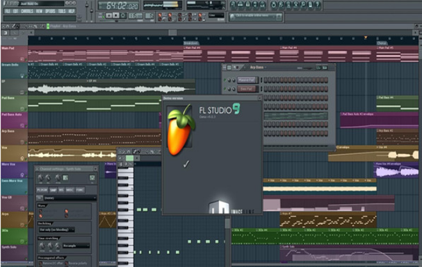Screen dimensions: 422x267
Task: Click the tempo display
Action: pyautogui.click(x=135, y=15)
